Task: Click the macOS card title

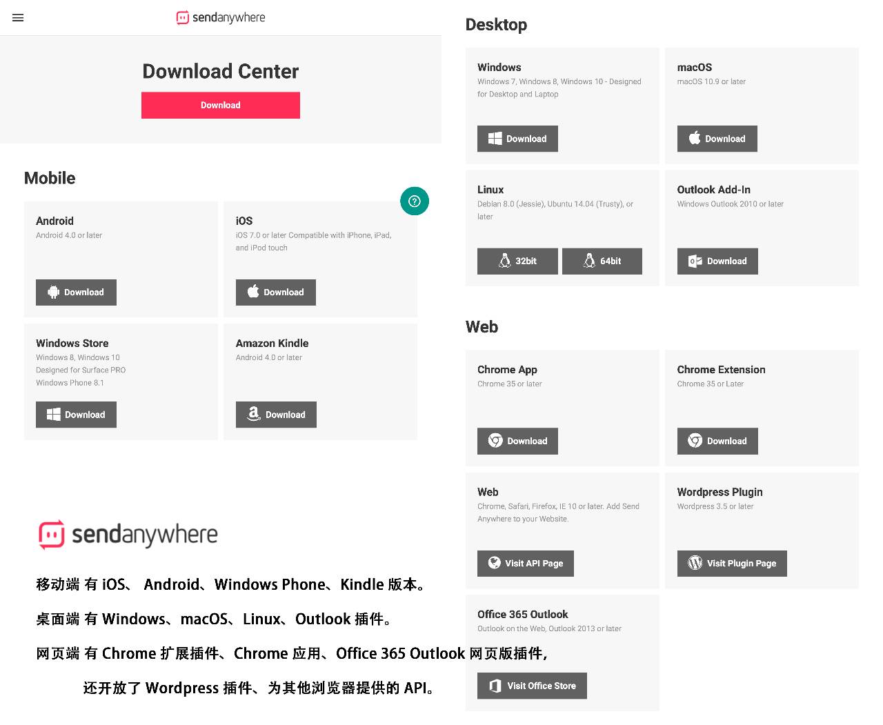Action: pyautogui.click(x=695, y=67)
